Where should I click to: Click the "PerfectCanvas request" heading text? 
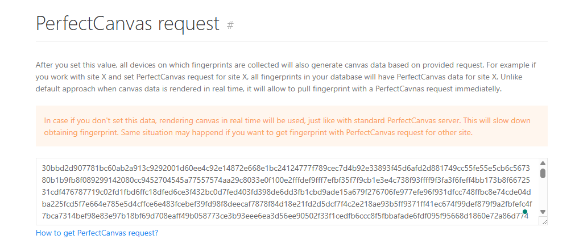tap(127, 24)
